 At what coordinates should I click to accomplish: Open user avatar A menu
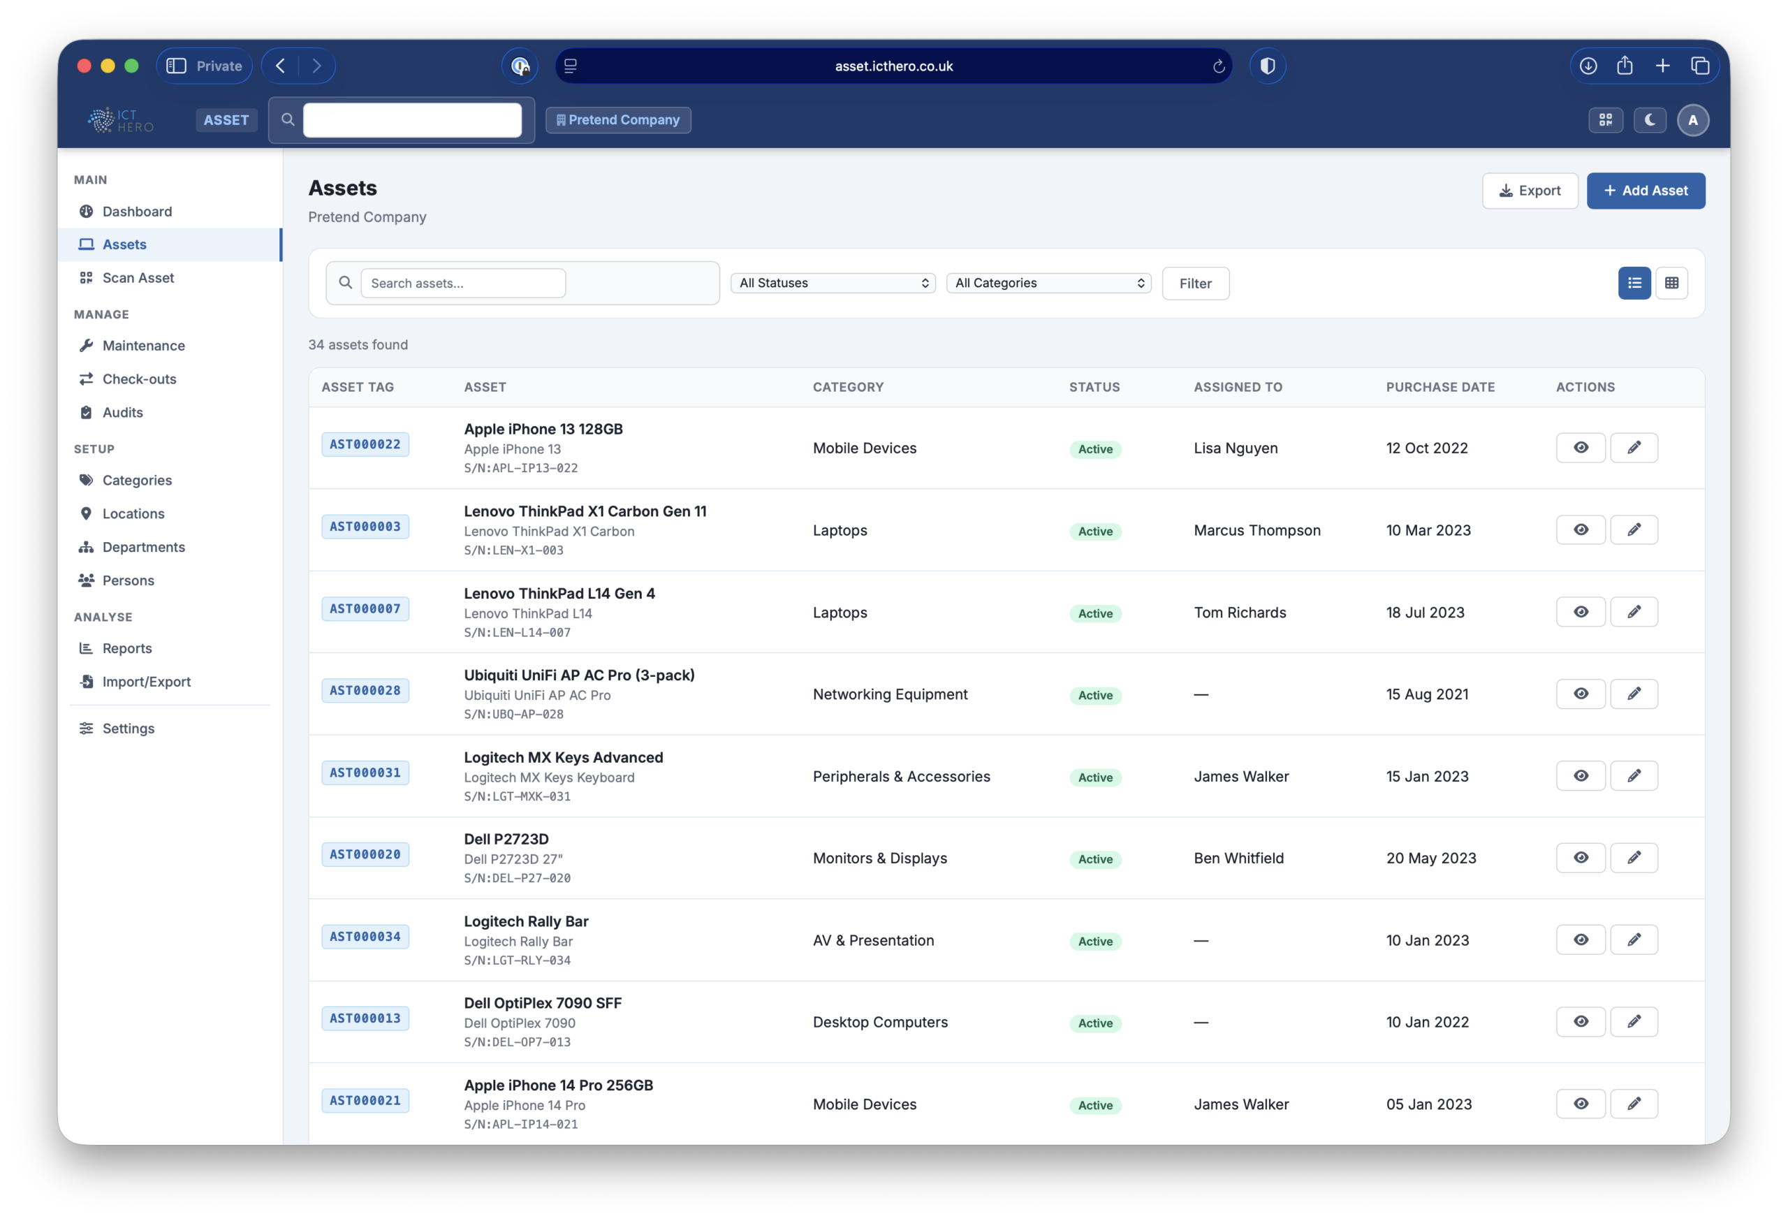pyautogui.click(x=1692, y=120)
